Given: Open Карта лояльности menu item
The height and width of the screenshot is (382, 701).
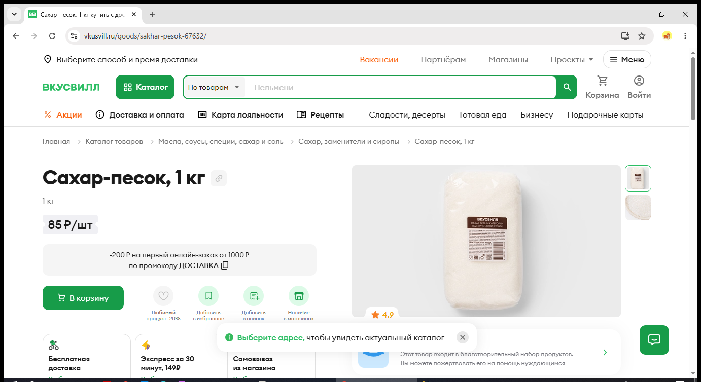Looking at the screenshot, I should pyautogui.click(x=240, y=115).
